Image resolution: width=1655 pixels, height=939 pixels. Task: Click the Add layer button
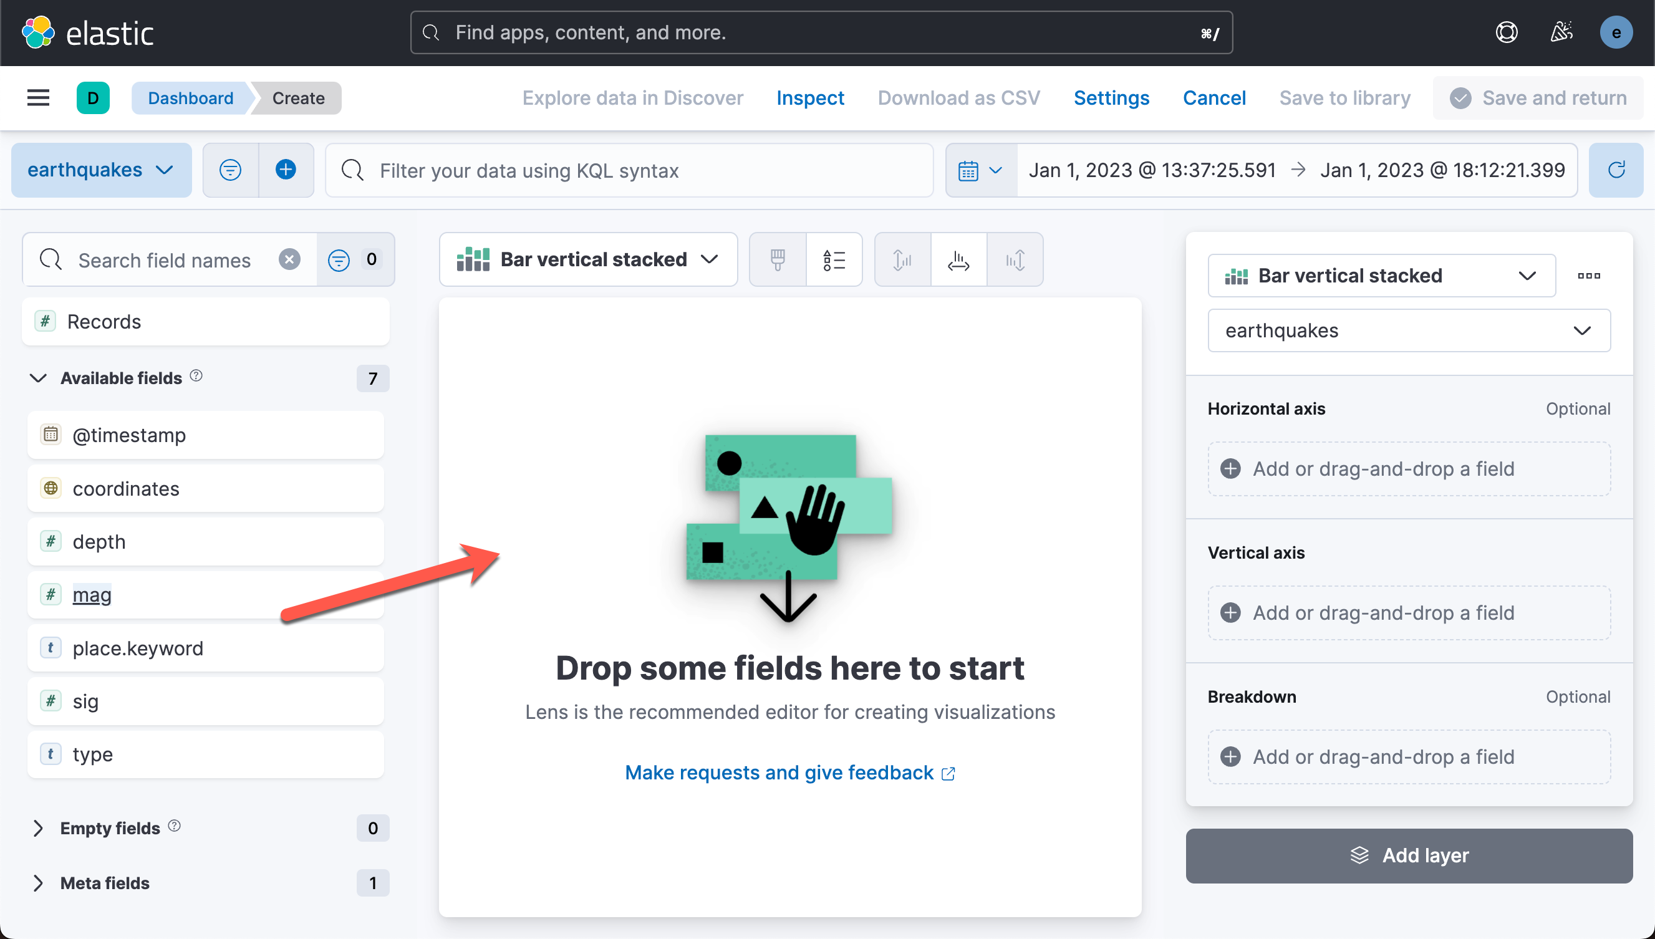coord(1409,856)
